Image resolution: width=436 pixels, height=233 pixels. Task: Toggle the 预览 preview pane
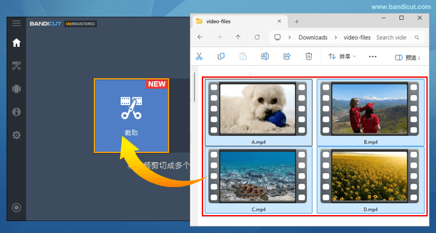pos(407,57)
